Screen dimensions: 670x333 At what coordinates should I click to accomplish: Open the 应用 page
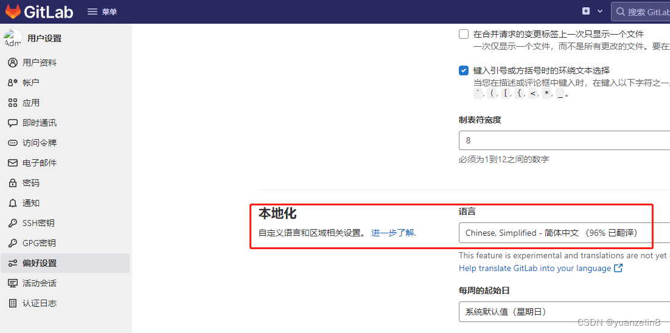click(65, 103)
